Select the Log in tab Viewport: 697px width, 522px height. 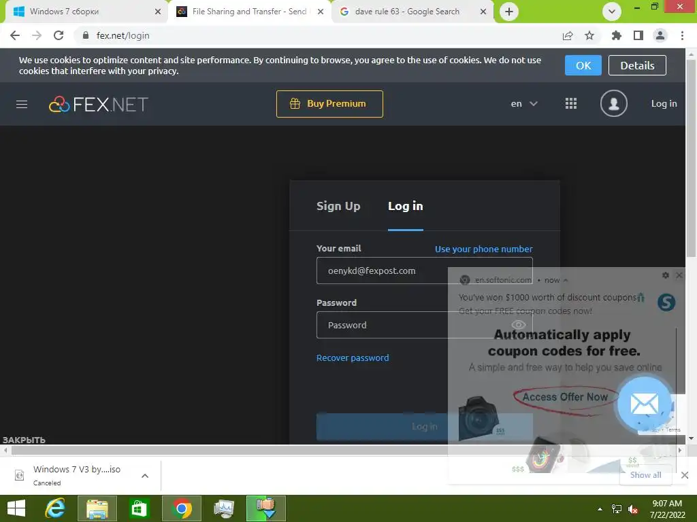pos(406,206)
